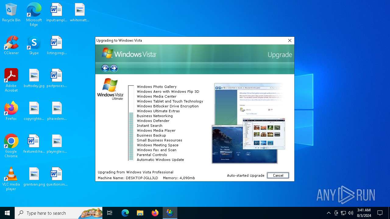Click the Memory 4,090mb text
390x219 pixels.
coord(179,178)
